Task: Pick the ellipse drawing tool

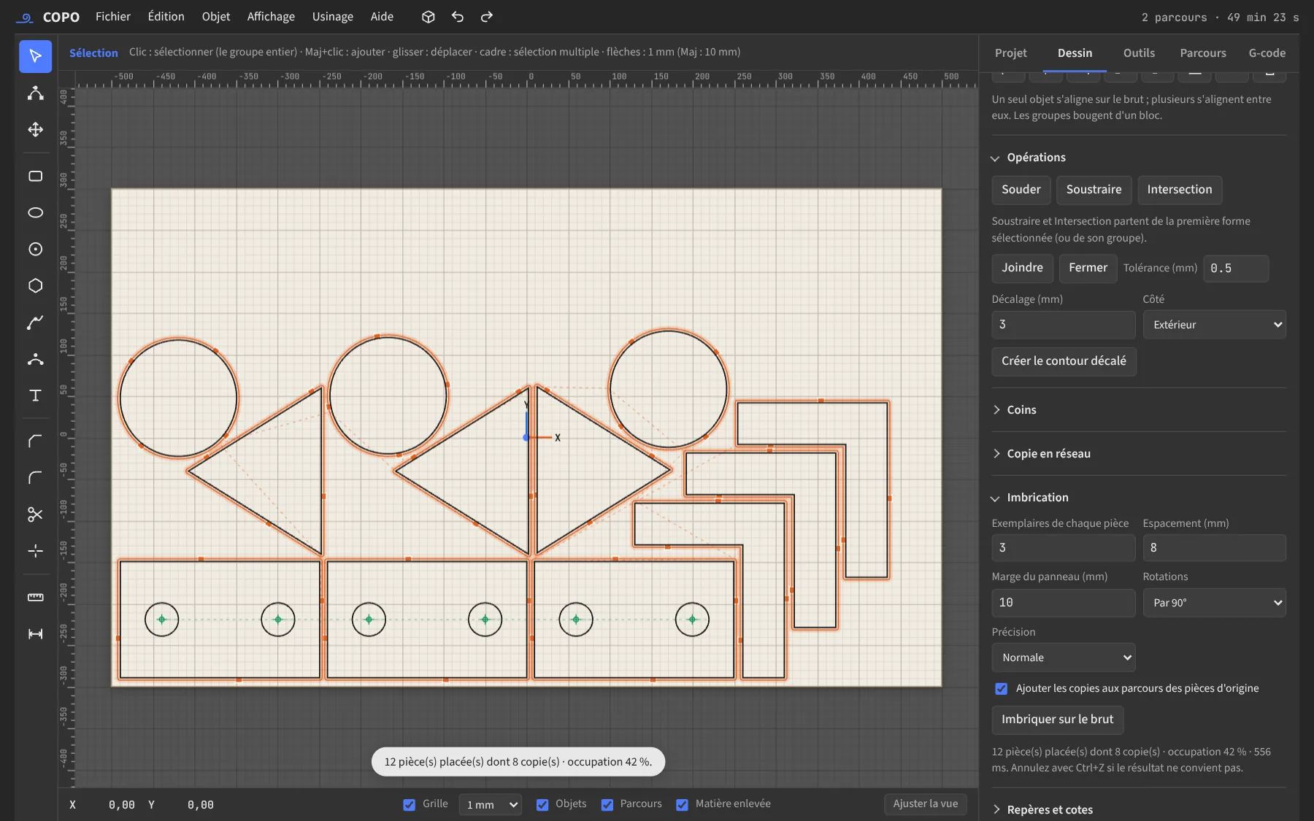Action: pos(35,212)
